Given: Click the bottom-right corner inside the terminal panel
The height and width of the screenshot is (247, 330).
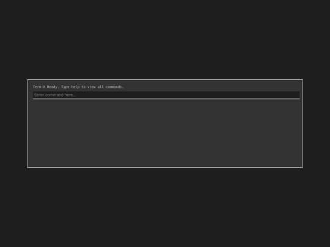Looking at the screenshot, I should (298, 163).
